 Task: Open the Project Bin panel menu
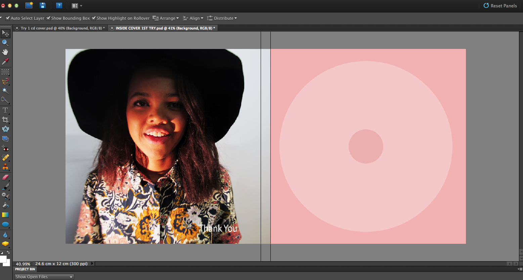click(x=520, y=269)
